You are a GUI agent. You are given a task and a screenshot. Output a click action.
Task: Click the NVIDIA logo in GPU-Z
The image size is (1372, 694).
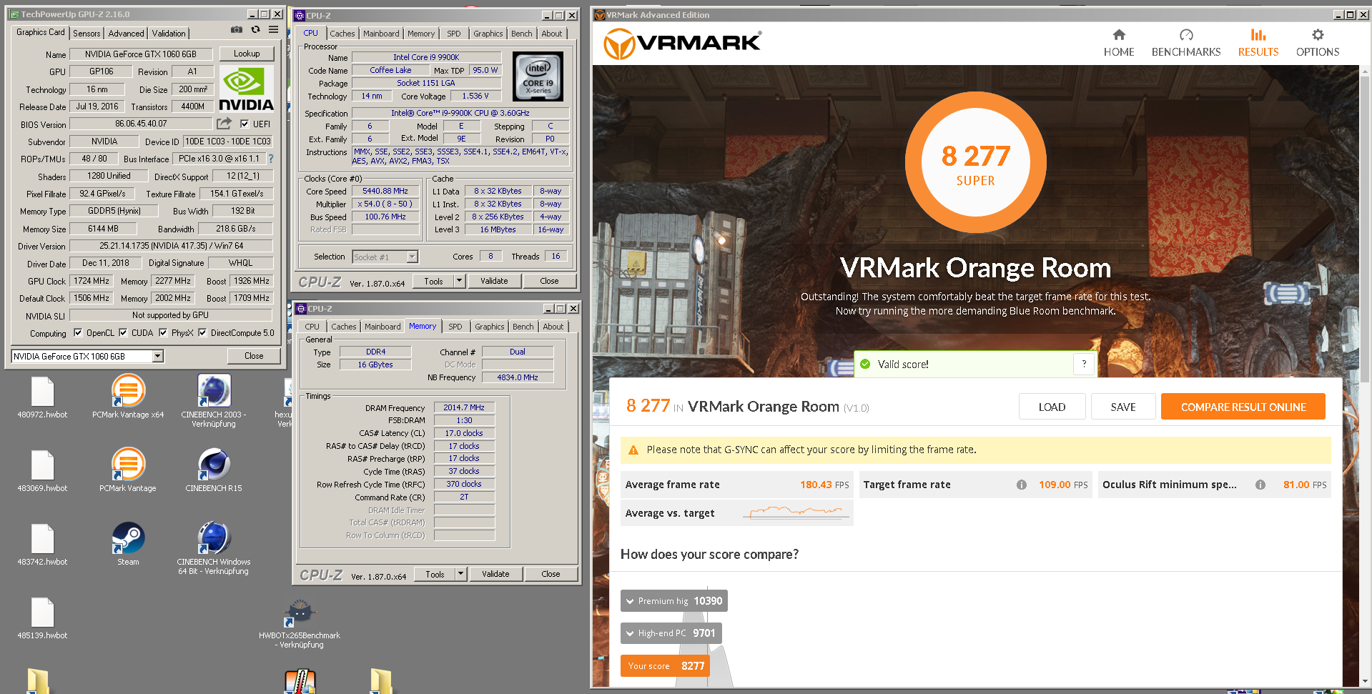point(246,89)
